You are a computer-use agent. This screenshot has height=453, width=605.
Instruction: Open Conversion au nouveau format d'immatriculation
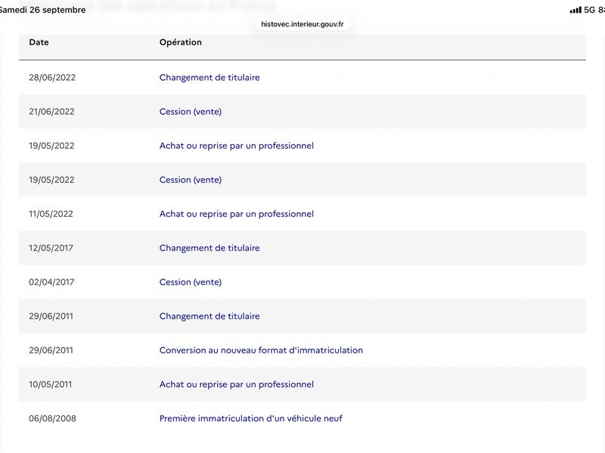point(261,350)
